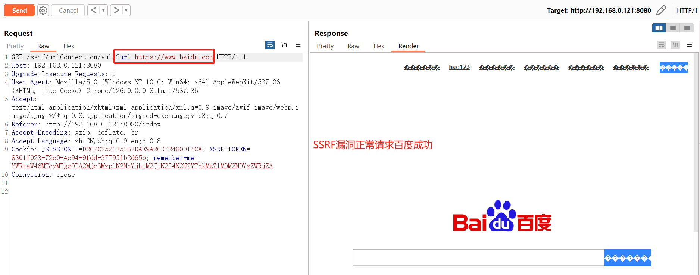This screenshot has width=700, height=275.
Task: Open request settings gear icon
Action: click(x=43, y=10)
